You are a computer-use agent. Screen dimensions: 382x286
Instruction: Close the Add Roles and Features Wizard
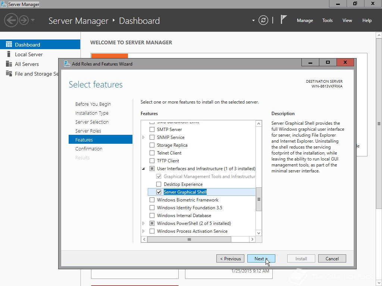coord(345,62)
